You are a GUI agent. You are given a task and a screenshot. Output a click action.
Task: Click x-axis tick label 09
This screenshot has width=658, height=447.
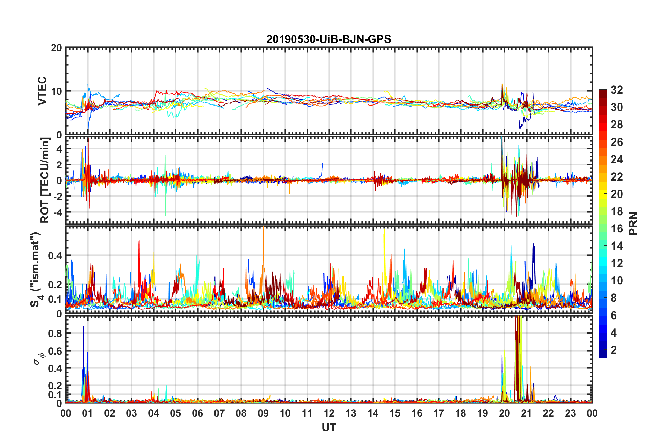263,413
